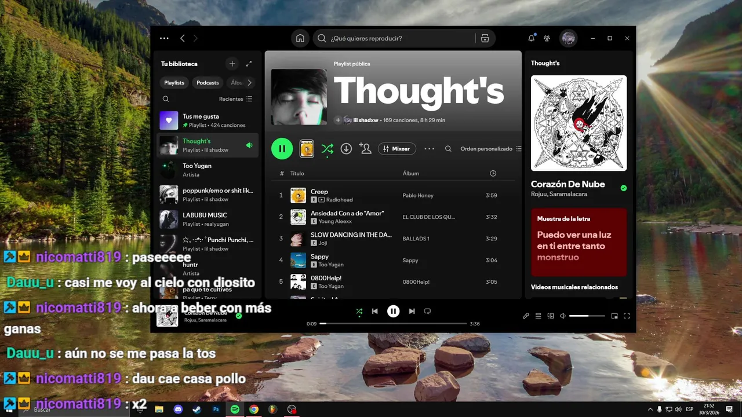The height and width of the screenshot is (417, 742).
Task: Open the profile avatar menu
Action: click(x=569, y=38)
